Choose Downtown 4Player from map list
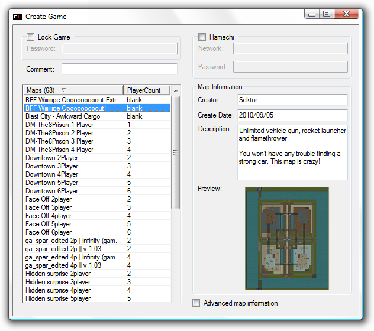The width and height of the screenshot is (374, 331). (x=51, y=174)
